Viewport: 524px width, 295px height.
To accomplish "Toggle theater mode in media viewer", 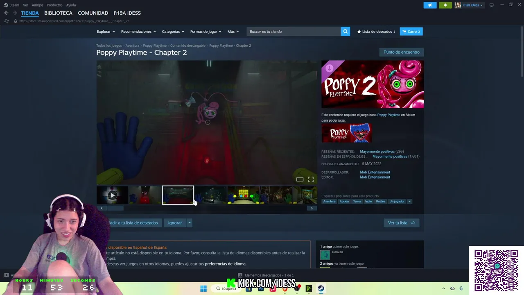I will click(x=300, y=179).
